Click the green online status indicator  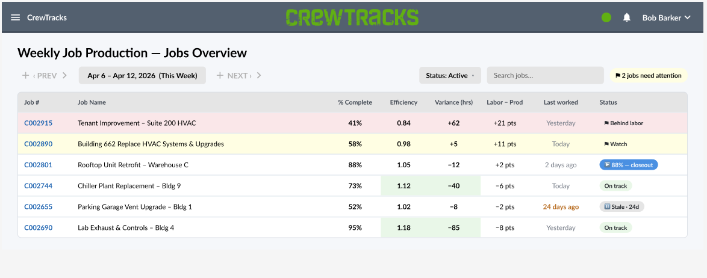tap(606, 17)
